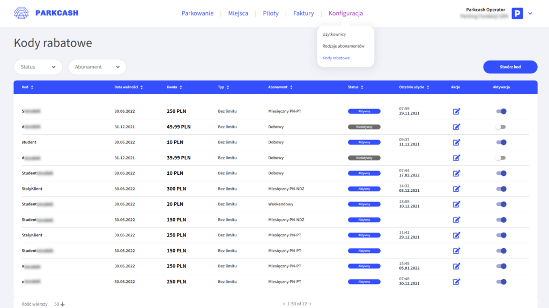Open Użytkownicy in the configuration submenu
The width and height of the screenshot is (549, 308).
(x=334, y=34)
